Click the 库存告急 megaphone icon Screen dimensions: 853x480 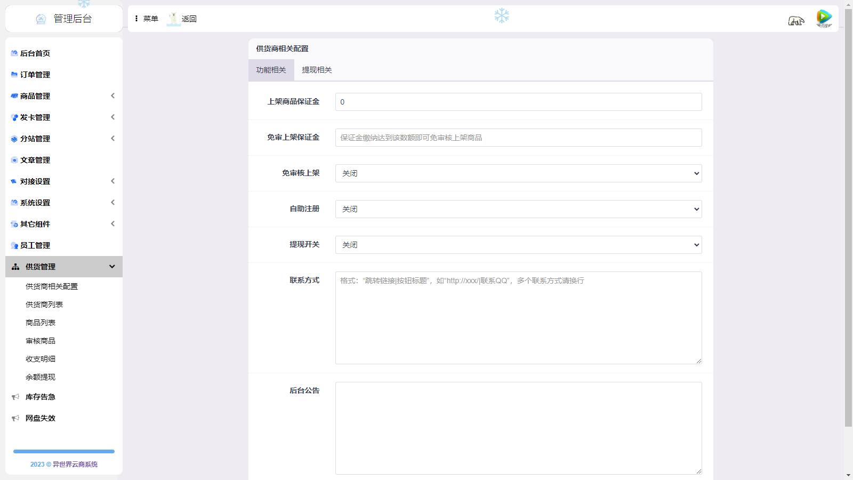(x=15, y=397)
